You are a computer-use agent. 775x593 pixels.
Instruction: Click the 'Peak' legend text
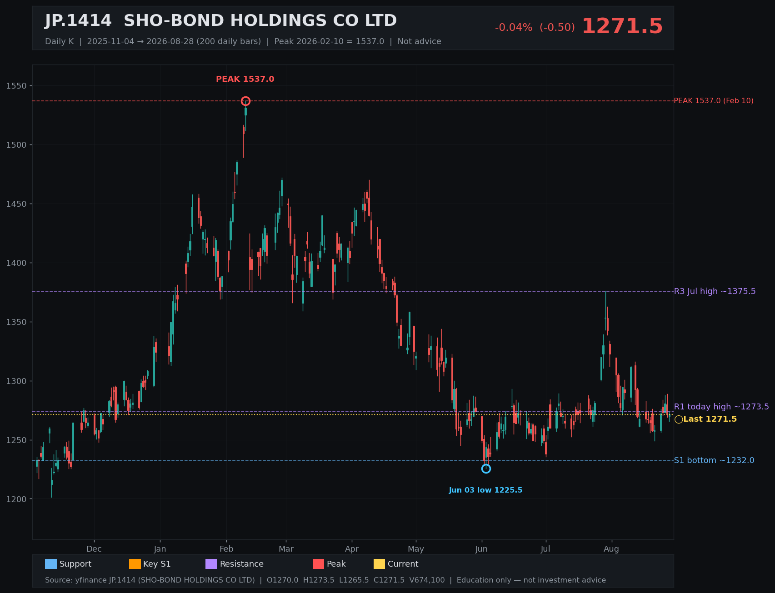[x=336, y=564]
